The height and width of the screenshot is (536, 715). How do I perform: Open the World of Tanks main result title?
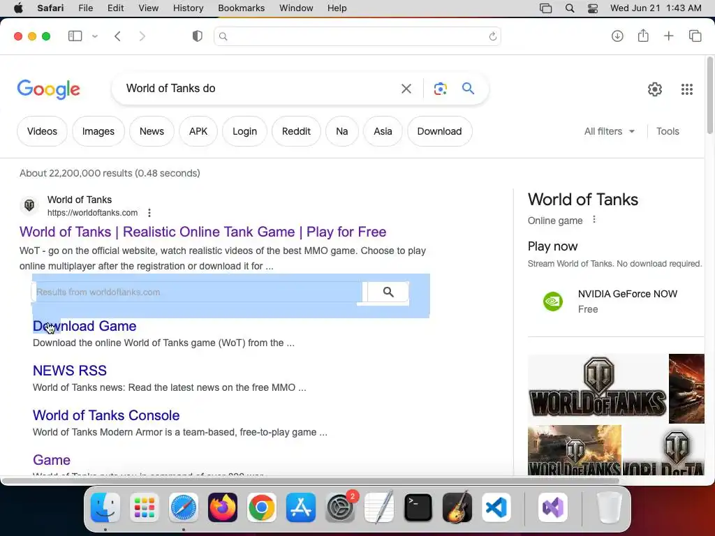202,232
